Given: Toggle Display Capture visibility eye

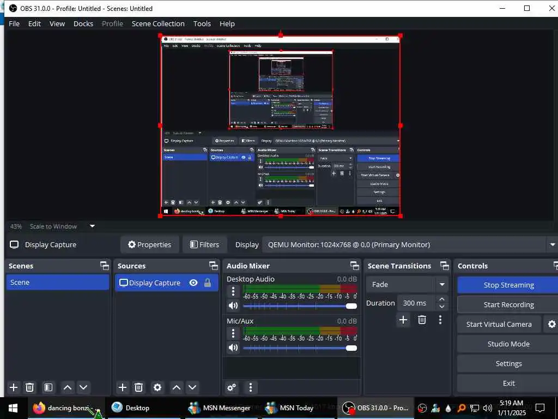Looking at the screenshot, I should 193,283.
